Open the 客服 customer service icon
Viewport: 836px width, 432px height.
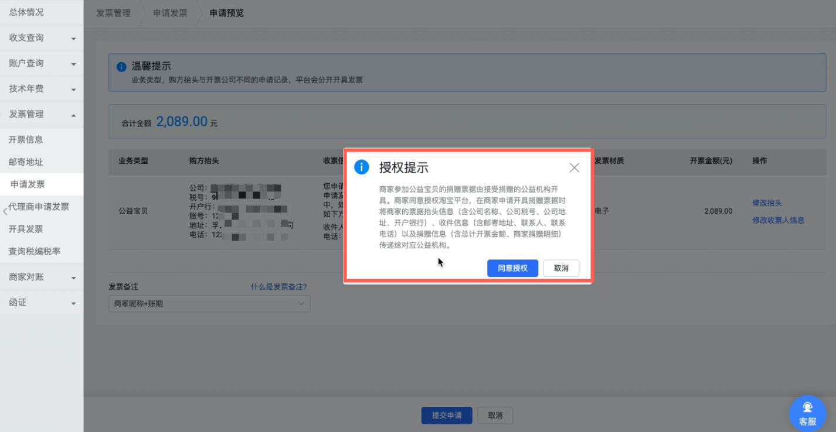[x=807, y=413]
